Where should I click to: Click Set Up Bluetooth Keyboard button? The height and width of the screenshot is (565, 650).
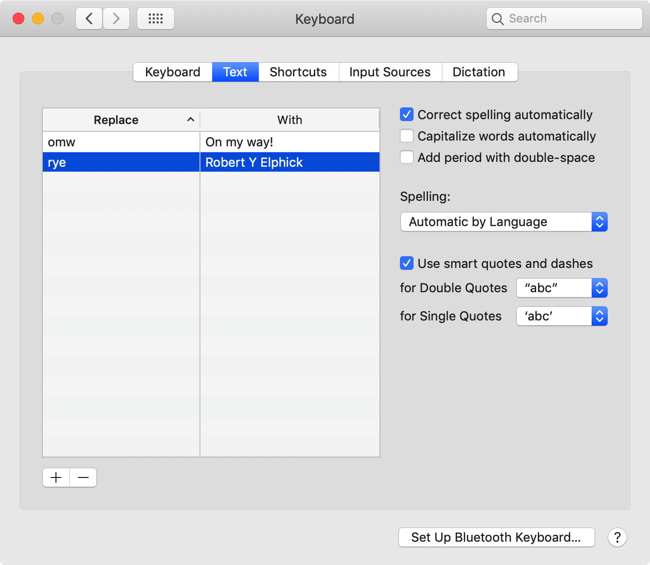click(x=496, y=537)
